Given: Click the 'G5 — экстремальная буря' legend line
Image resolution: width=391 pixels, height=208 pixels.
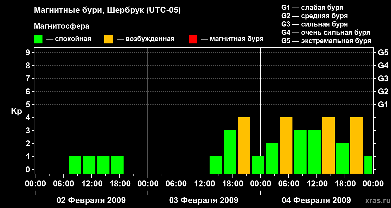Looking at the screenshot, I should 326,41.
